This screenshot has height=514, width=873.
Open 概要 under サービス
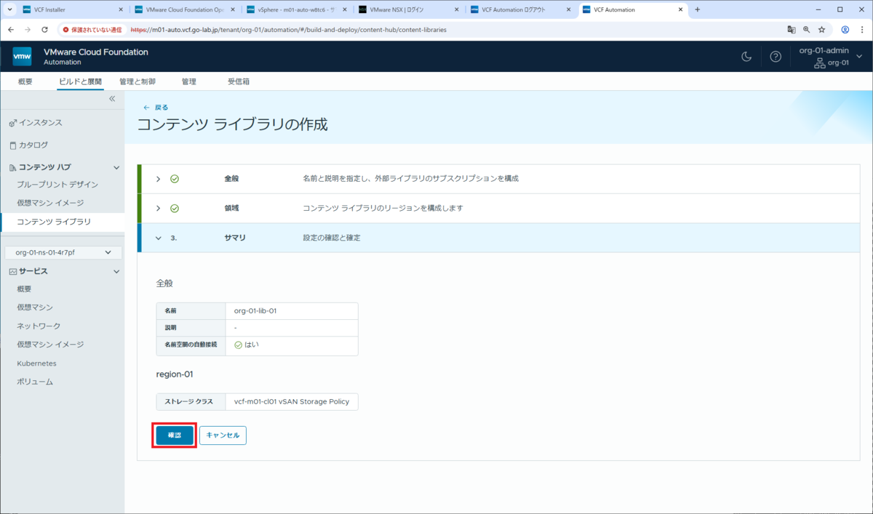pyautogui.click(x=25, y=289)
